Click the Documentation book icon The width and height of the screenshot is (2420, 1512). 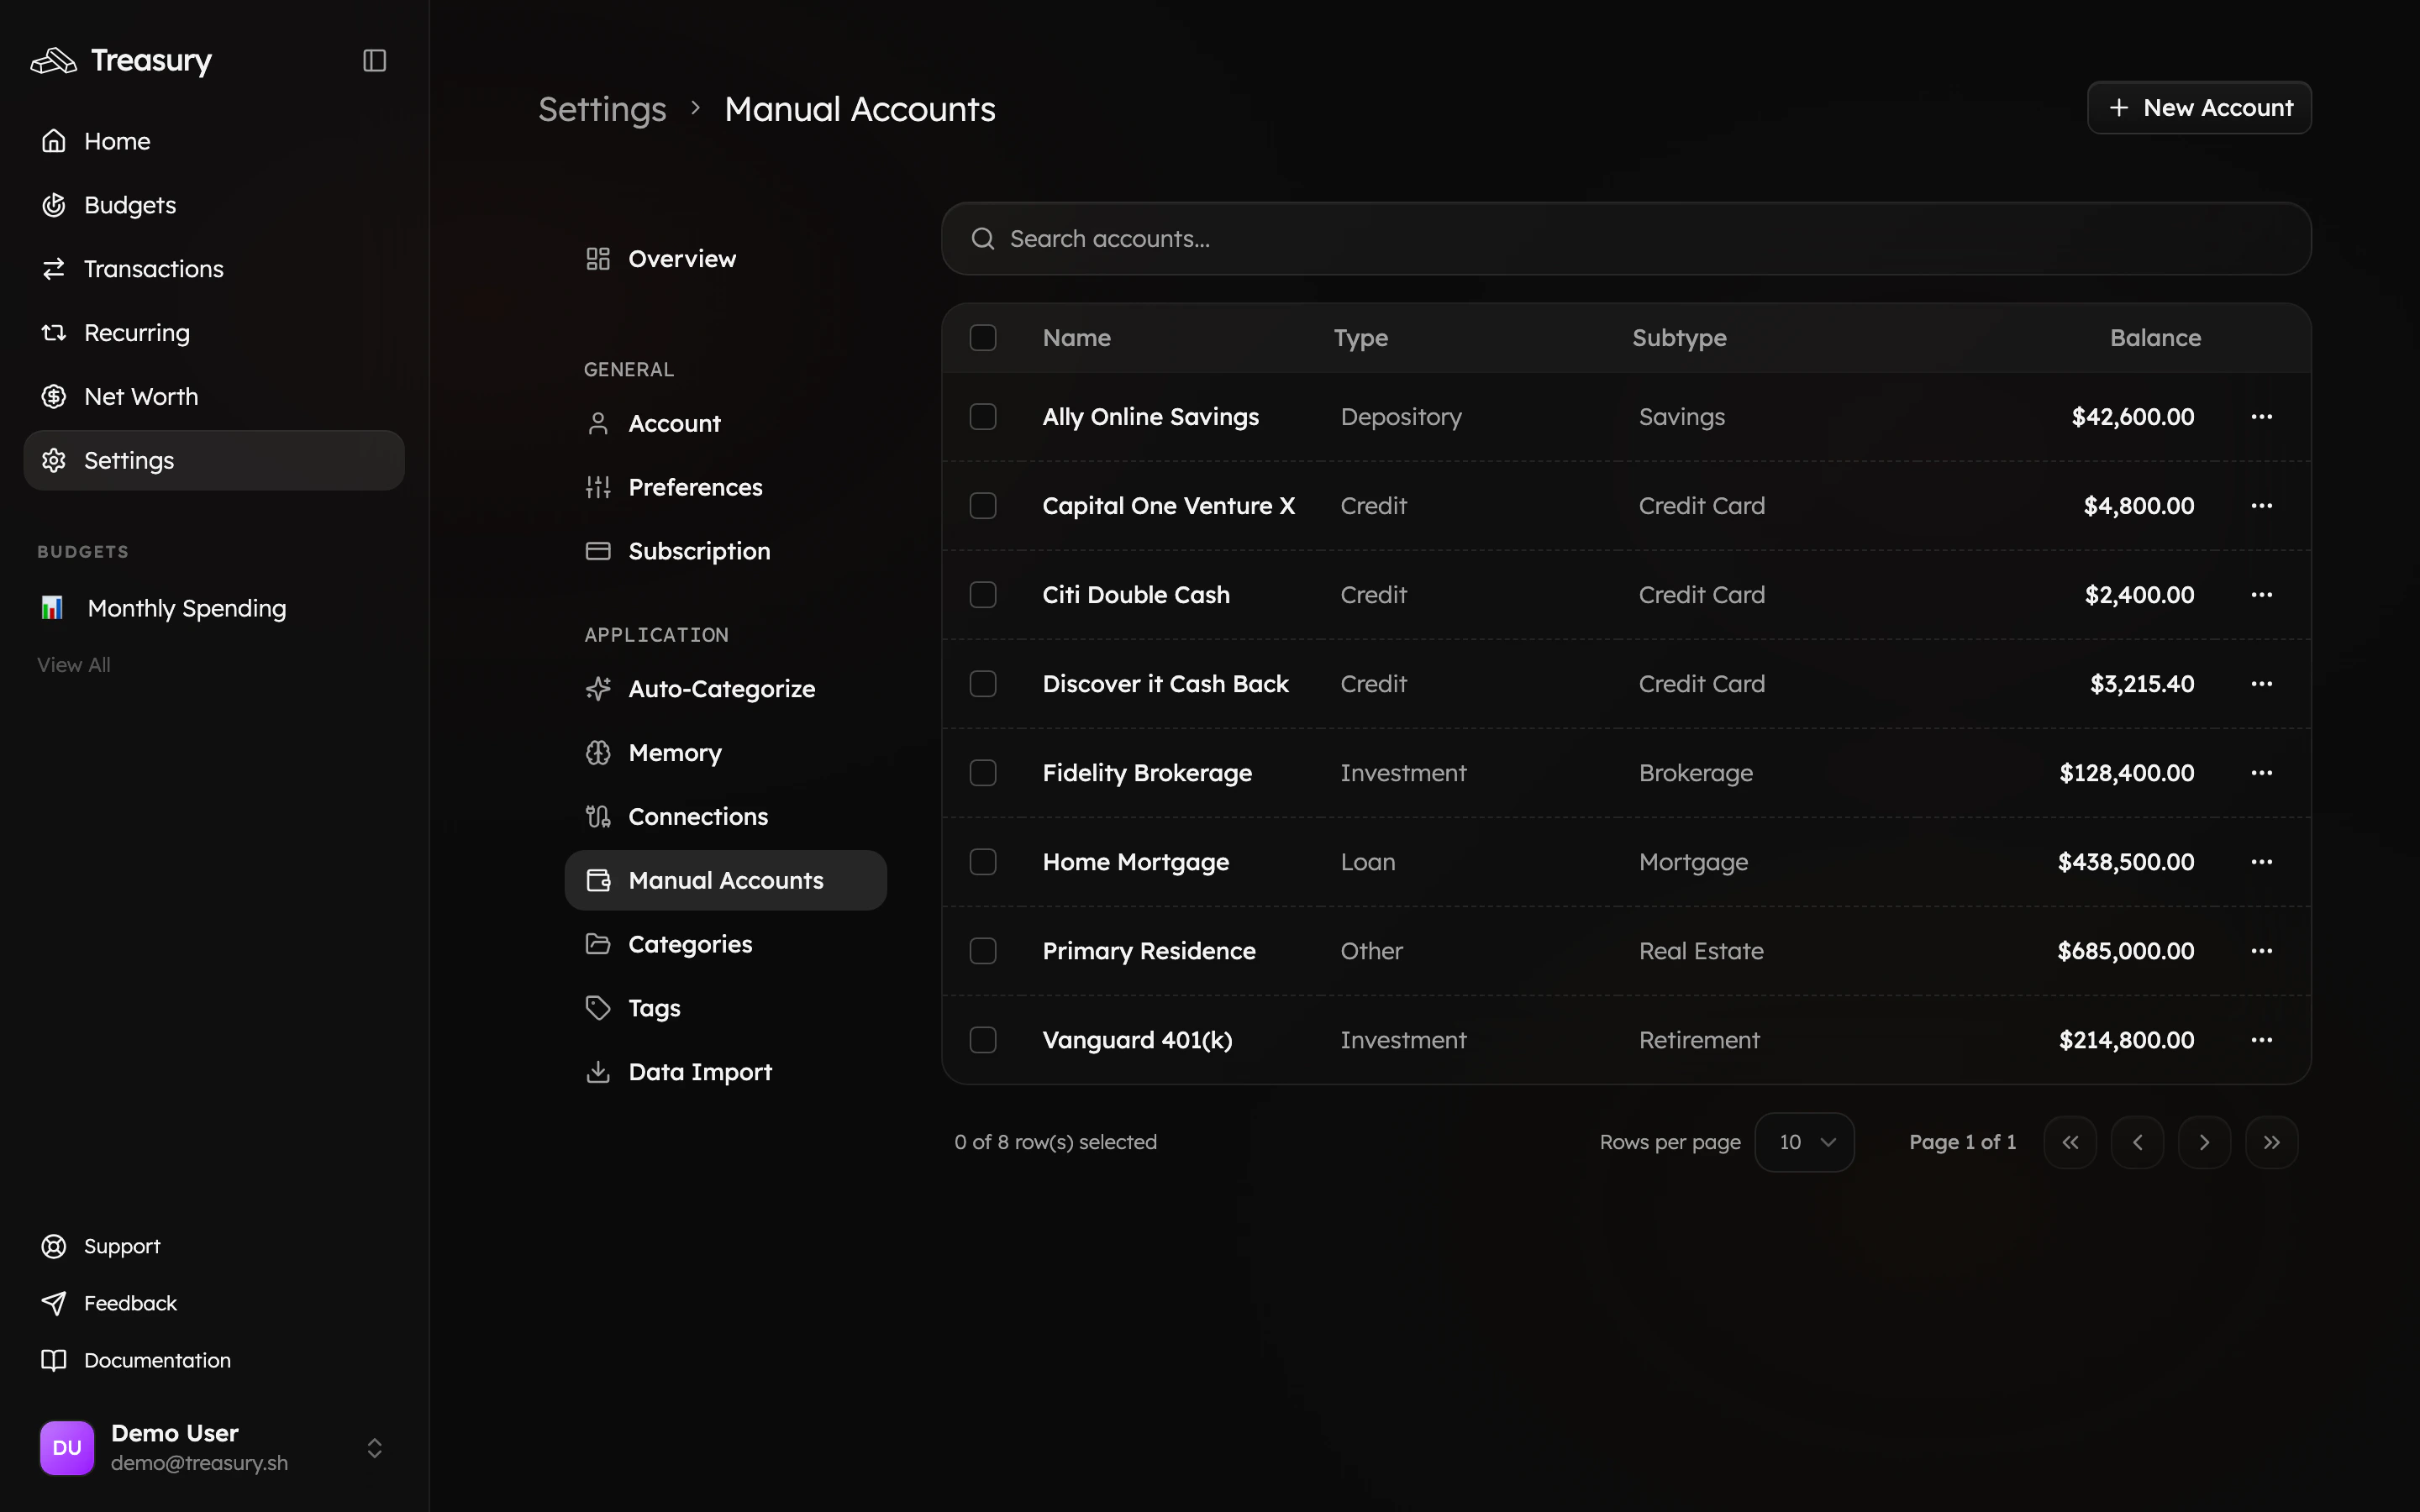click(x=54, y=1360)
